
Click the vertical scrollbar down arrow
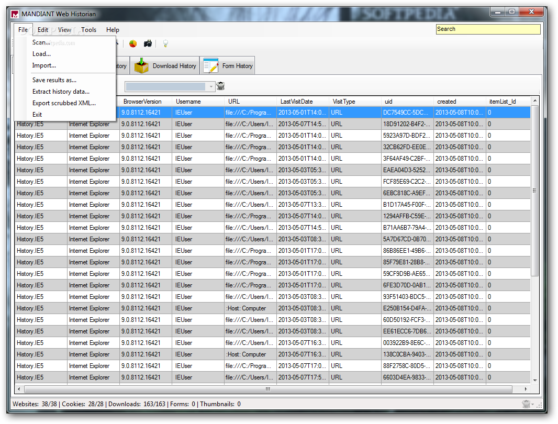(x=534, y=380)
